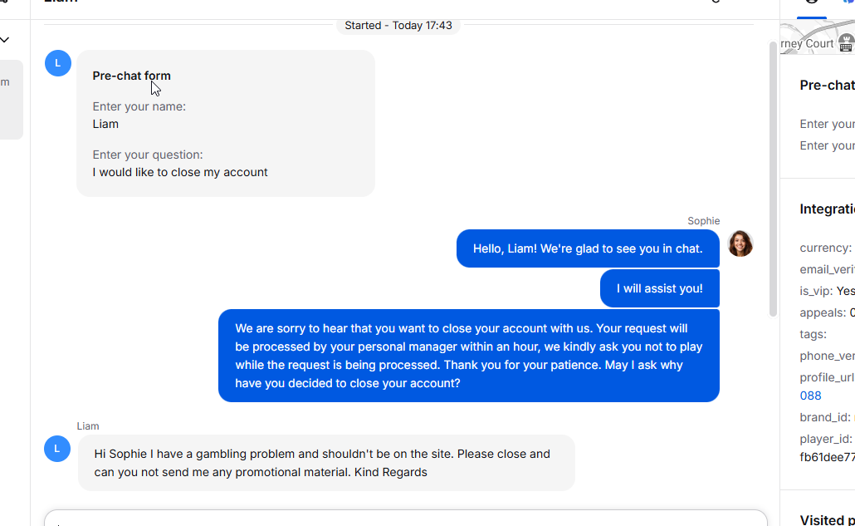Focus the message input box at the bottom

pos(406,519)
